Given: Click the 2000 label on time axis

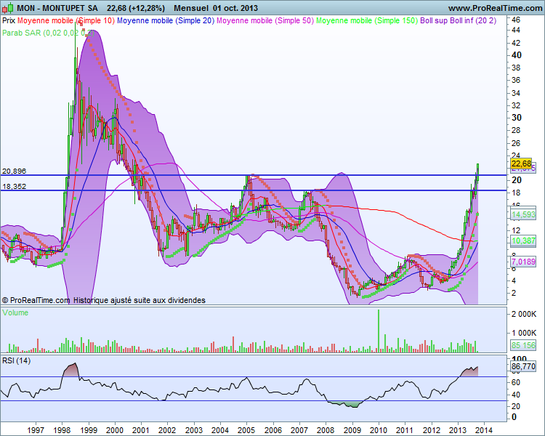Looking at the screenshot, I should (114, 430).
